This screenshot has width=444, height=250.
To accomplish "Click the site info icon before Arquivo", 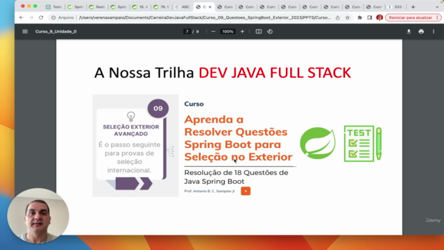I will click(53, 17).
